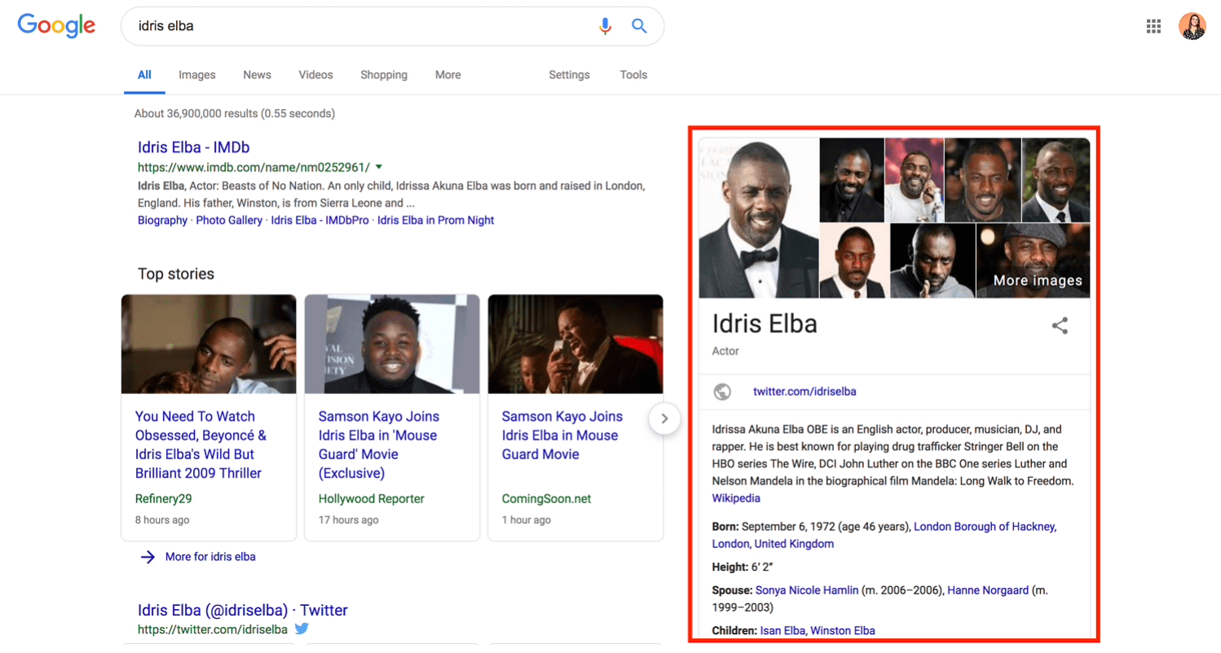Click the IMDb green URL text

coord(253,167)
